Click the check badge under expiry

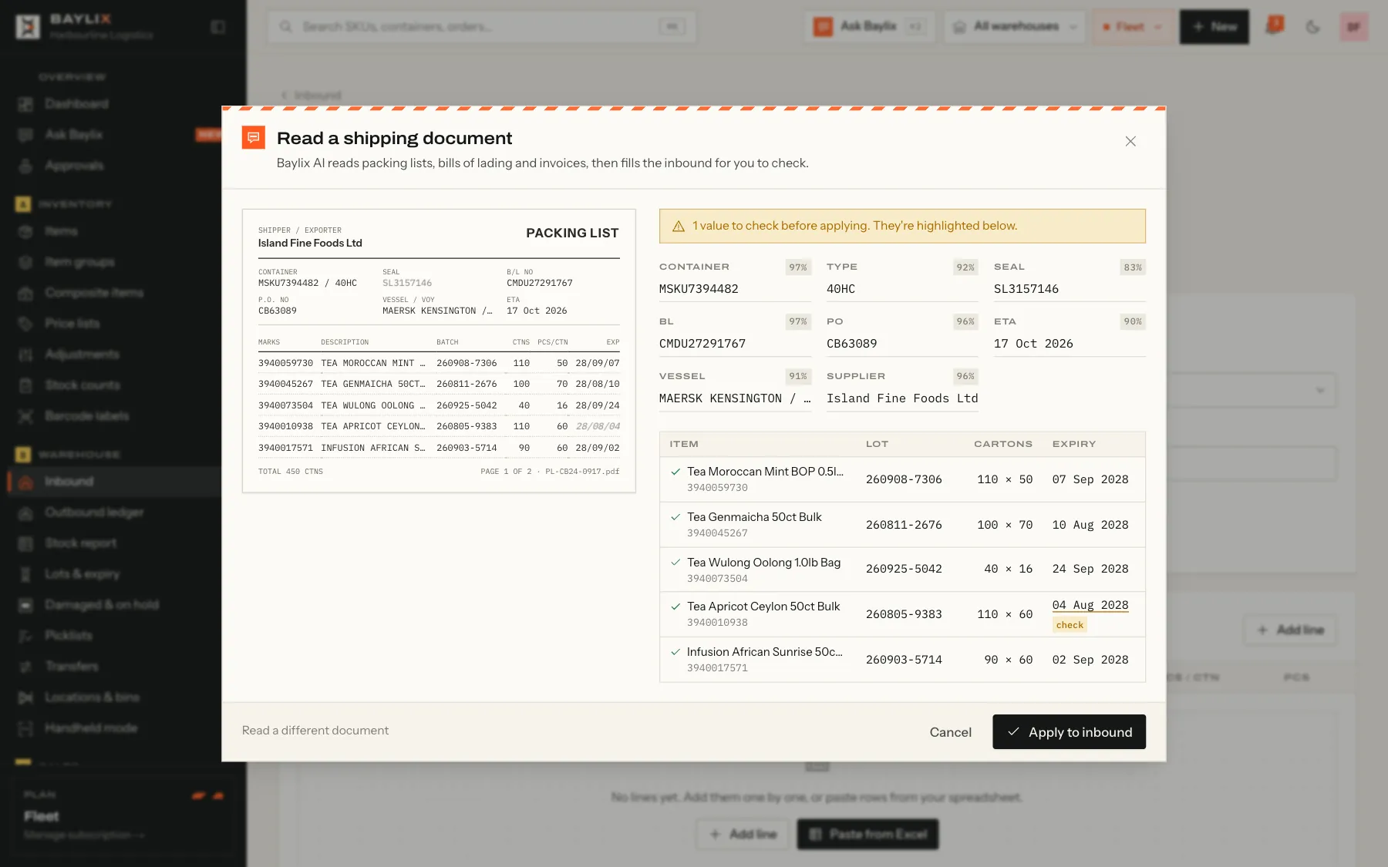click(1070, 625)
